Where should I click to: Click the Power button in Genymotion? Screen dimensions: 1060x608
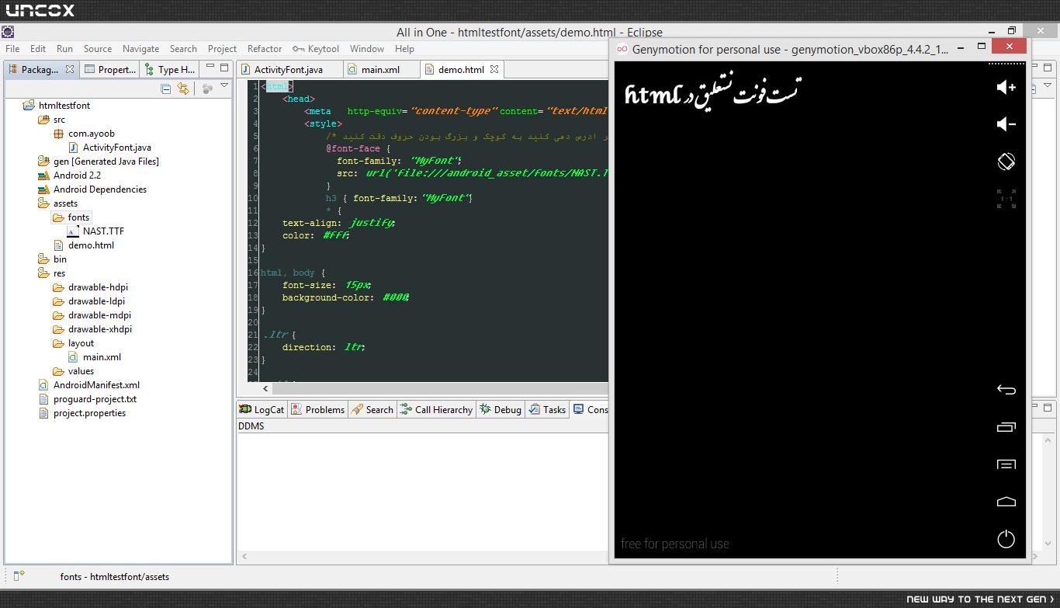[1006, 539]
